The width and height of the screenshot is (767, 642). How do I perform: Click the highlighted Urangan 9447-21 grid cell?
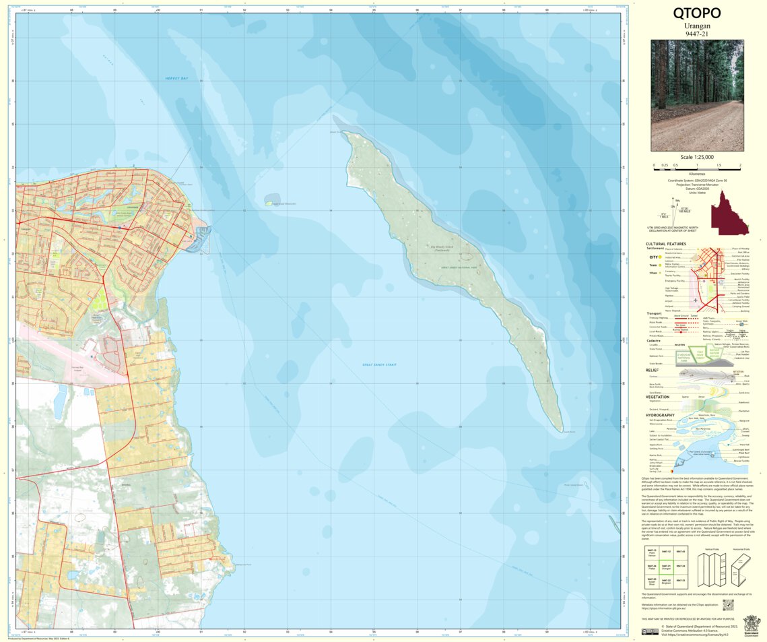(x=666, y=567)
